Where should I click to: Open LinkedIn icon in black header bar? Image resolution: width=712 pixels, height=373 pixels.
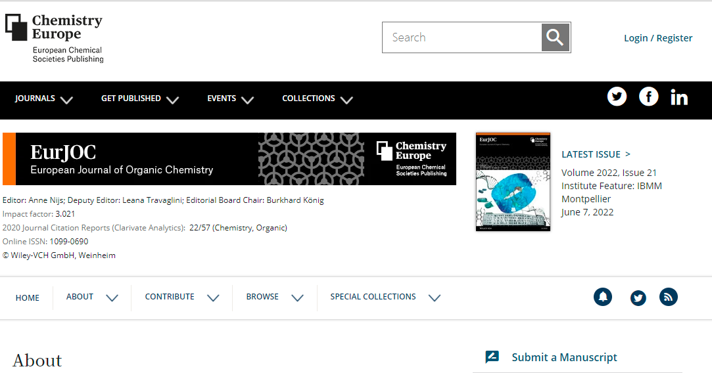pos(679,98)
